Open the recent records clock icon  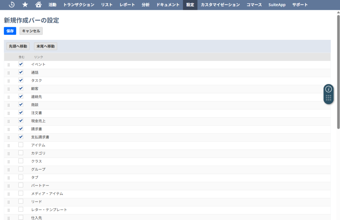point(12,5)
